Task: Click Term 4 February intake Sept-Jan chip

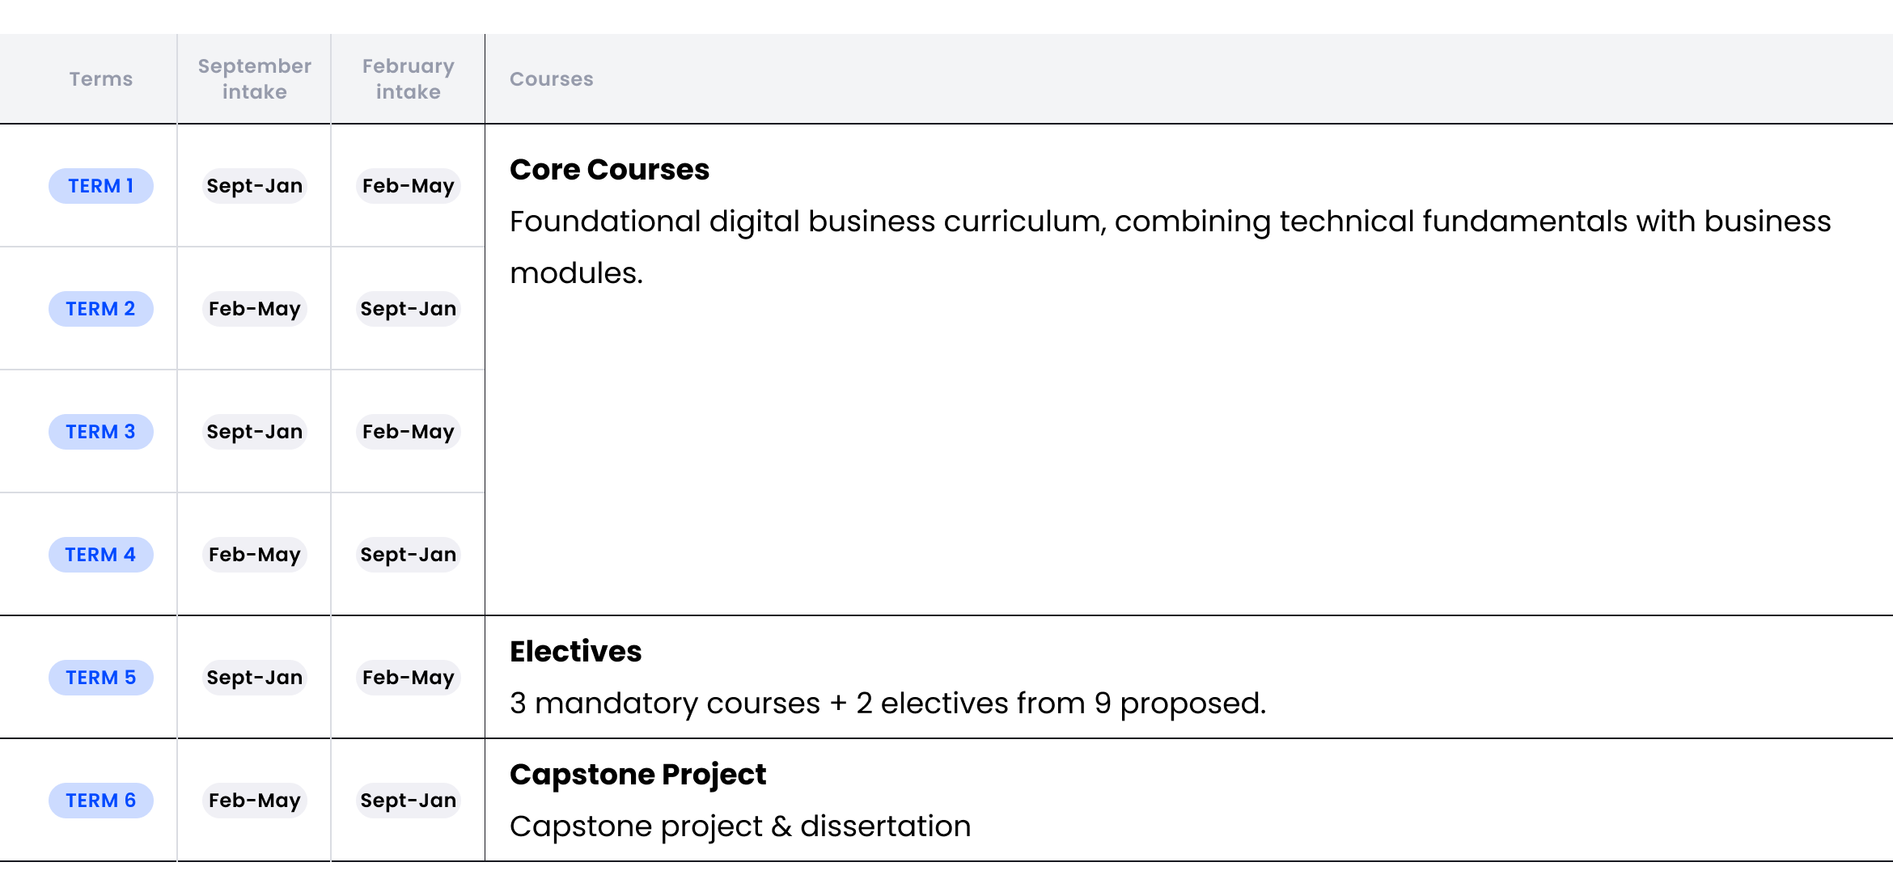Action: (x=408, y=555)
